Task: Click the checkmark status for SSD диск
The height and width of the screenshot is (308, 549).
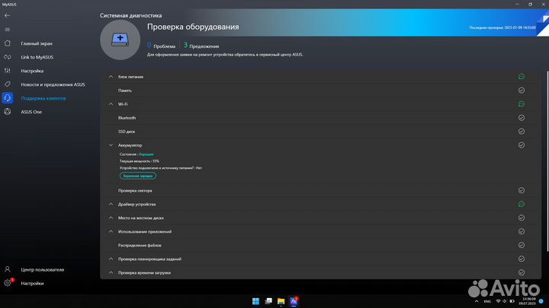Action: pyautogui.click(x=522, y=132)
